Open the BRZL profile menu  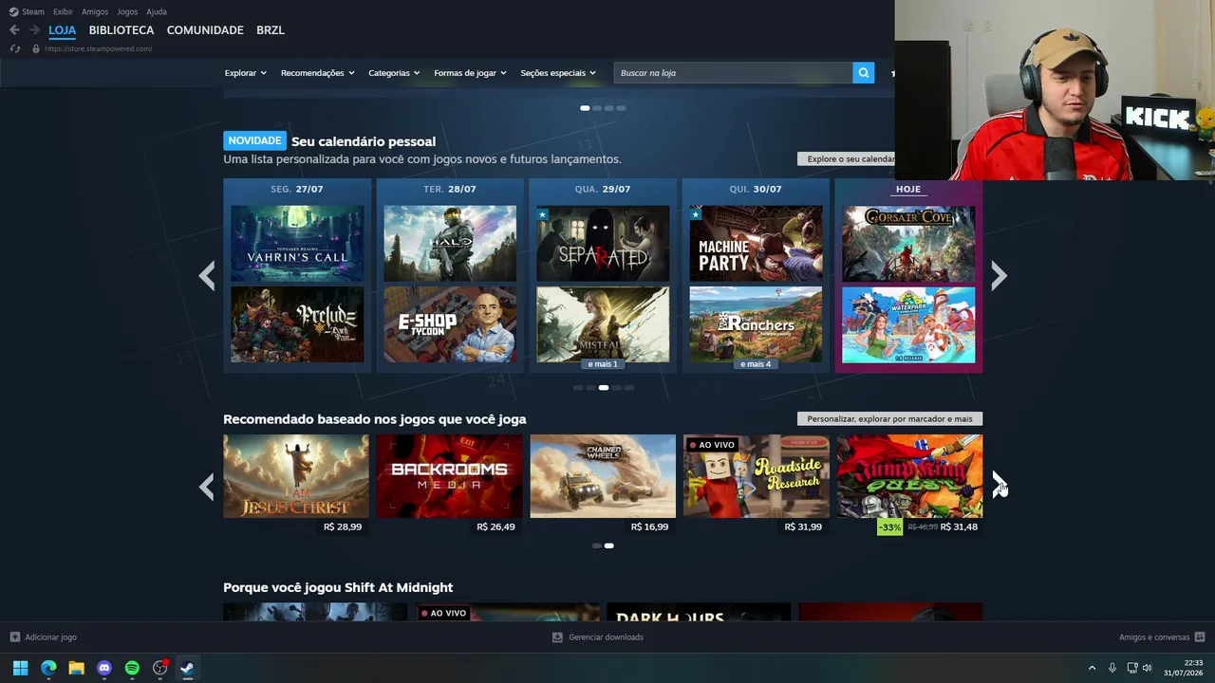(270, 30)
